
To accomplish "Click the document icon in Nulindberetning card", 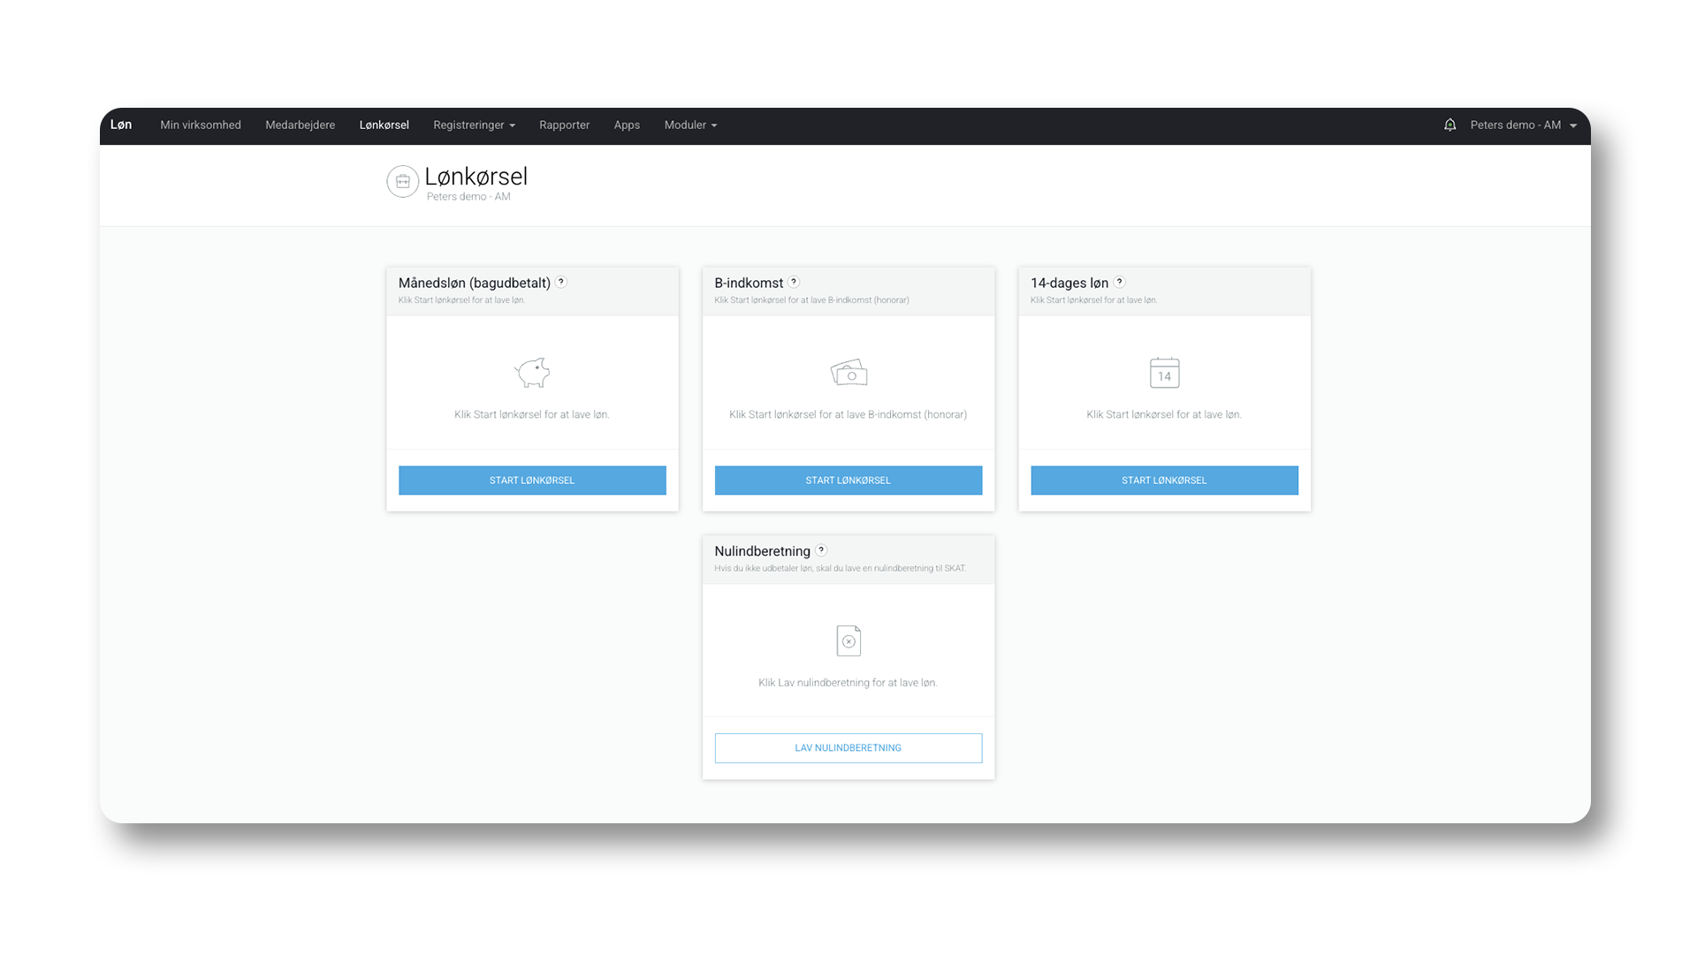I will point(848,640).
